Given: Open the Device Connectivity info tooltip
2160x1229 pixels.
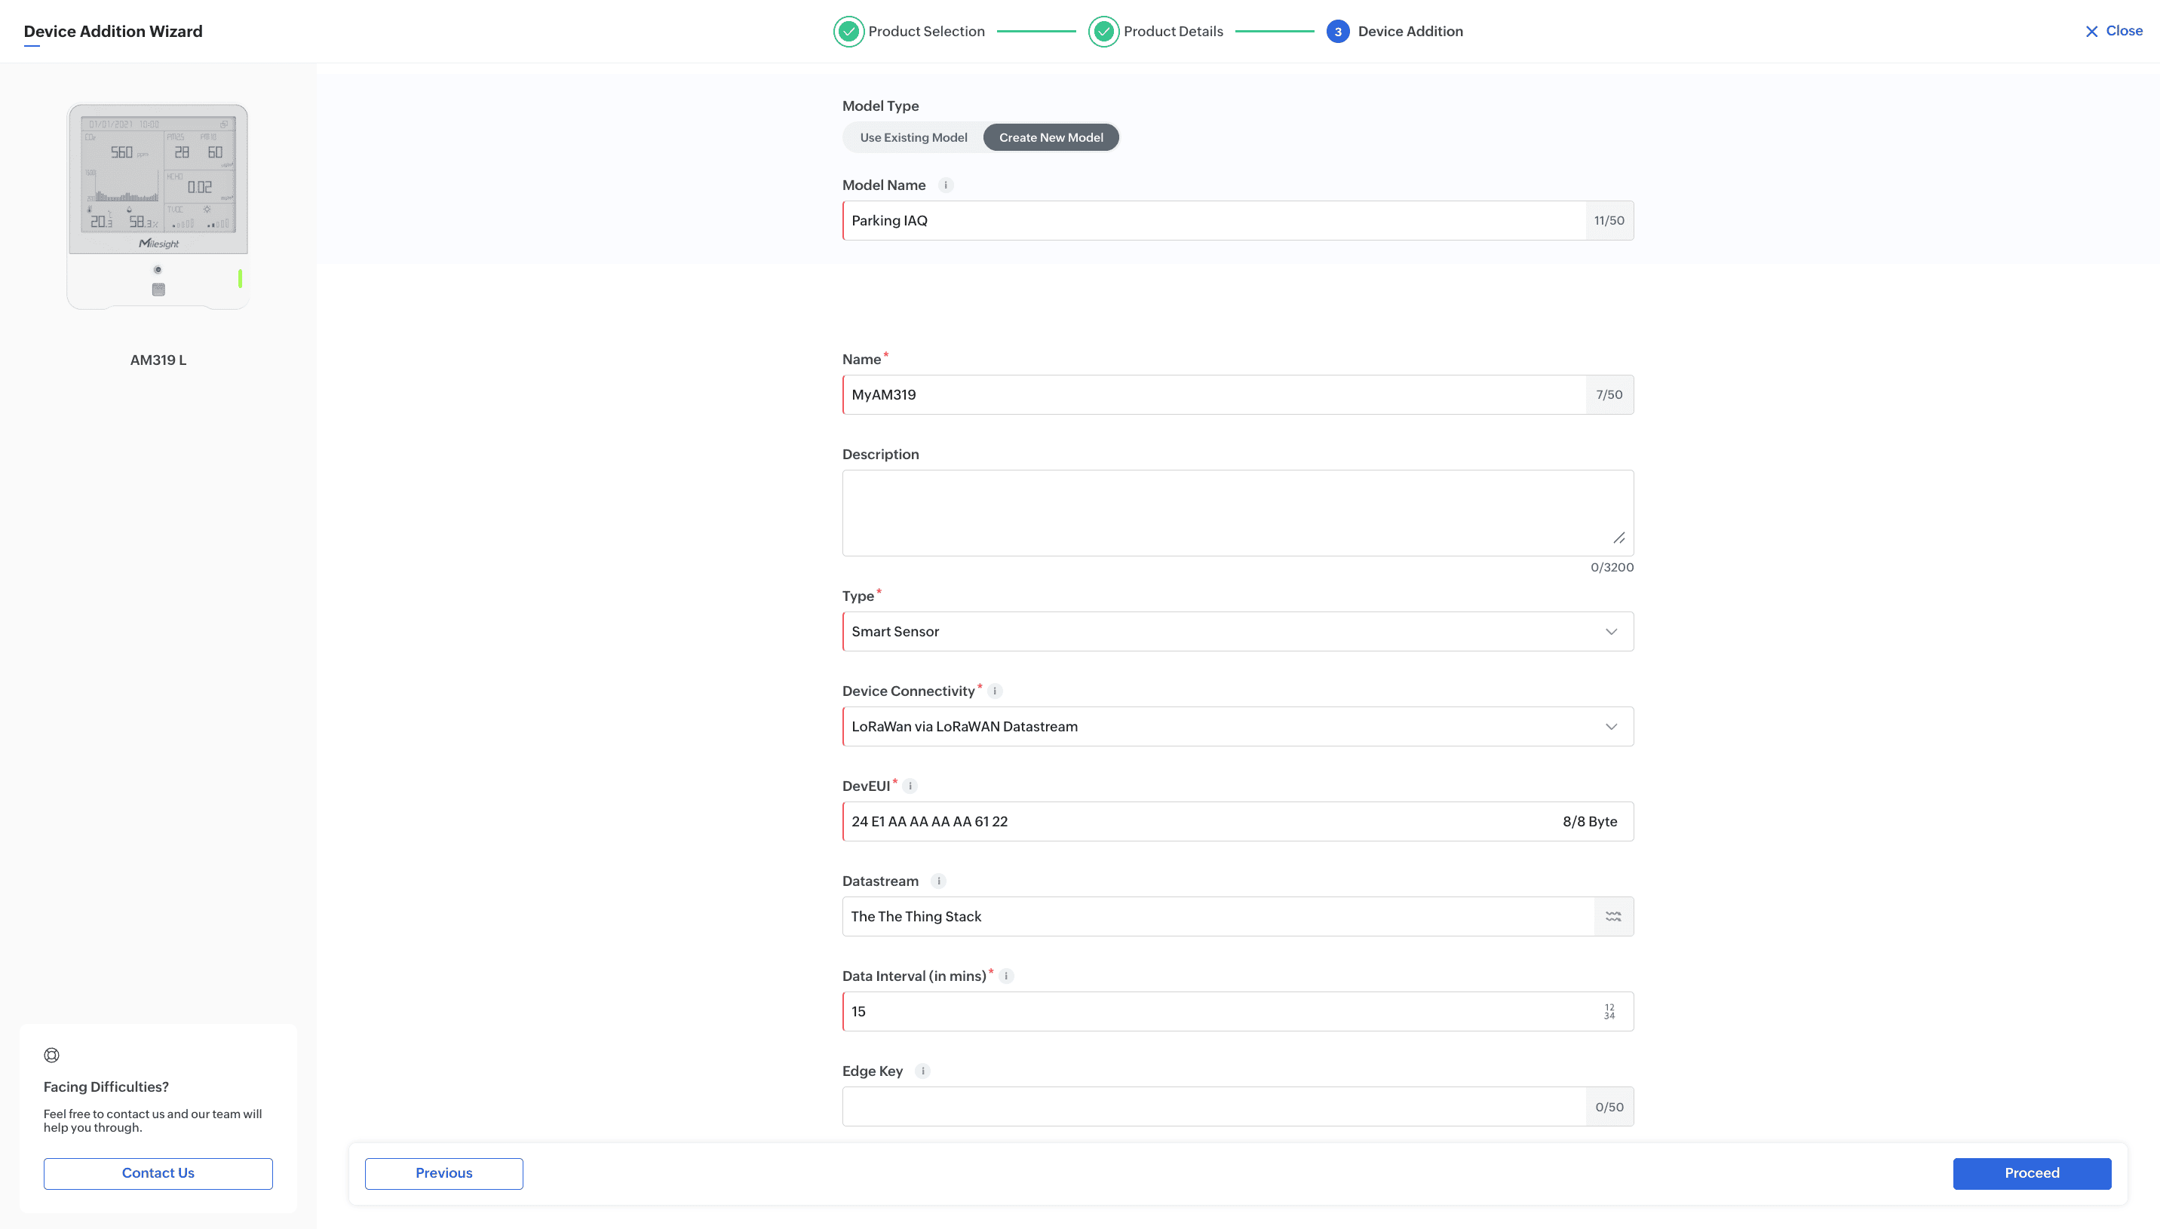Looking at the screenshot, I should (x=996, y=691).
